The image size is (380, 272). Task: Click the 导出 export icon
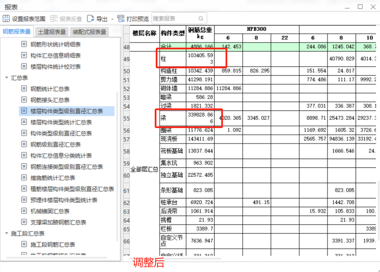90,19
